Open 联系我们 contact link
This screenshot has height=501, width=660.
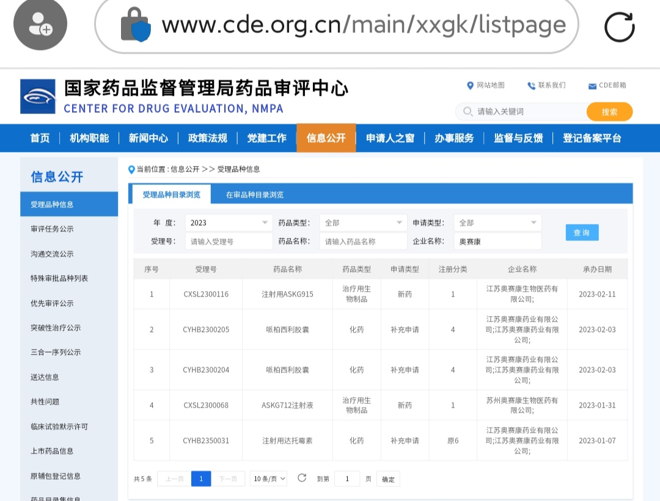pyautogui.click(x=546, y=85)
